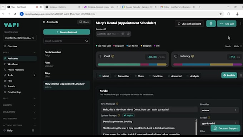Click the web legend item
The image size is (243, 137).
[x=157, y=46]
